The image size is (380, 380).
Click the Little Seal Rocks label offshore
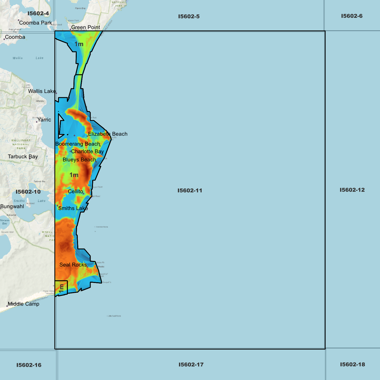click(x=114, y=316)
